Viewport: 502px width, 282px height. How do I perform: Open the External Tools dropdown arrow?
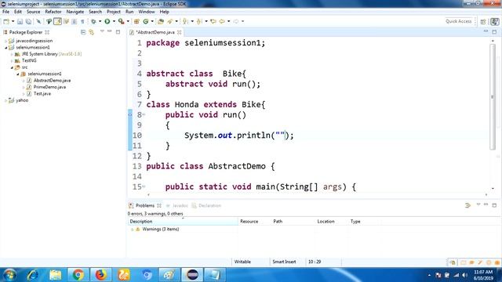coord(128,21)
